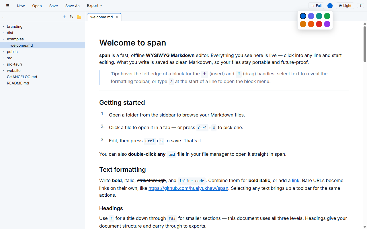The width and height of the screenshot is (367, 229).
Task: Click the blue accent color circle button
Action: 330,6
